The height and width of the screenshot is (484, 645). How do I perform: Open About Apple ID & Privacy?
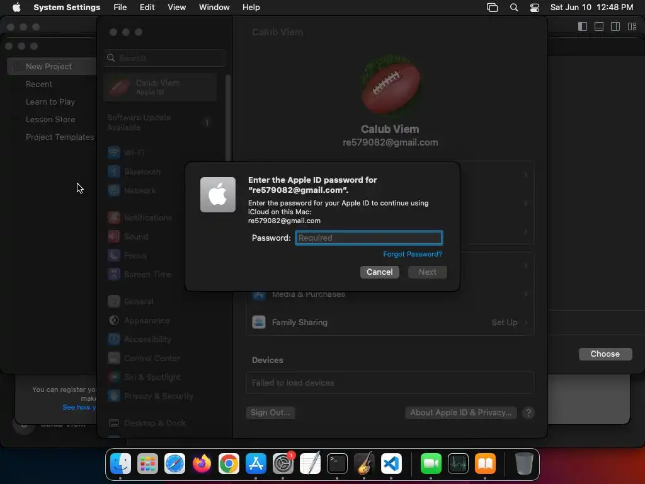click(x=460, y=412)
